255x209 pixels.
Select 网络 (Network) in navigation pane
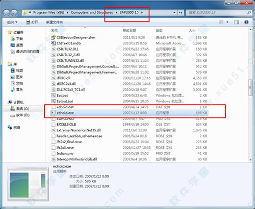[14, 128]
